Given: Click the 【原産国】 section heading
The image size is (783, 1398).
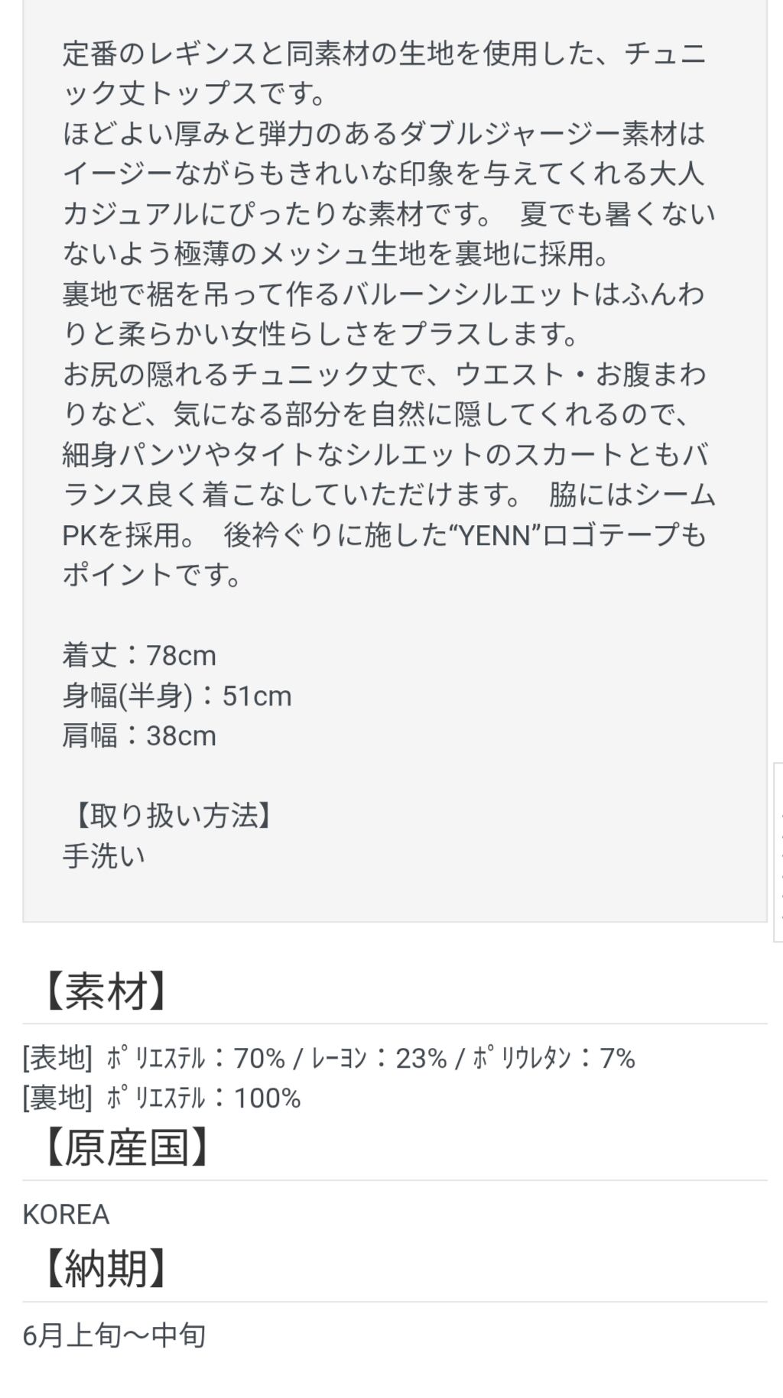Looking at the screenshot, I should pos(126,1147).
